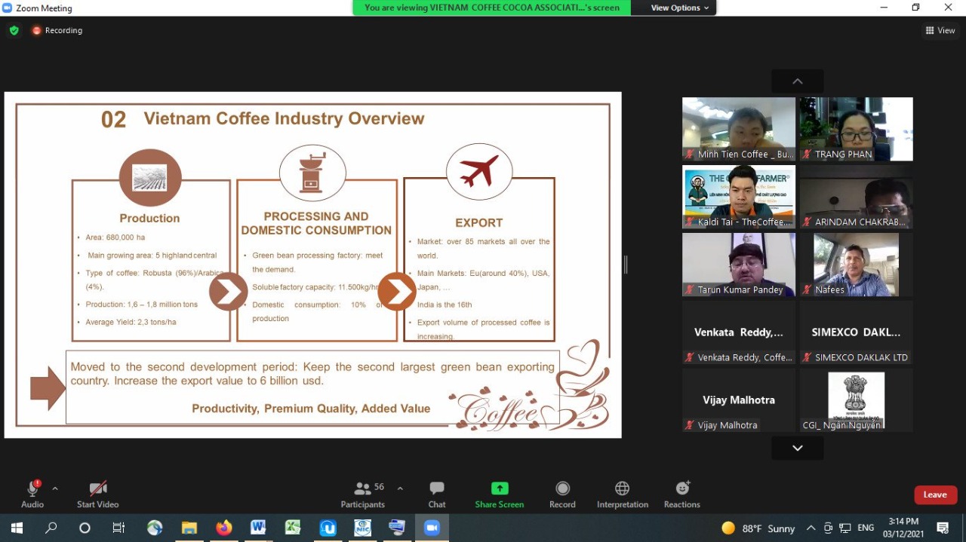This screenshot has width=966, height=542.
Task: Click the red Recording indicator
Action: 57,30
